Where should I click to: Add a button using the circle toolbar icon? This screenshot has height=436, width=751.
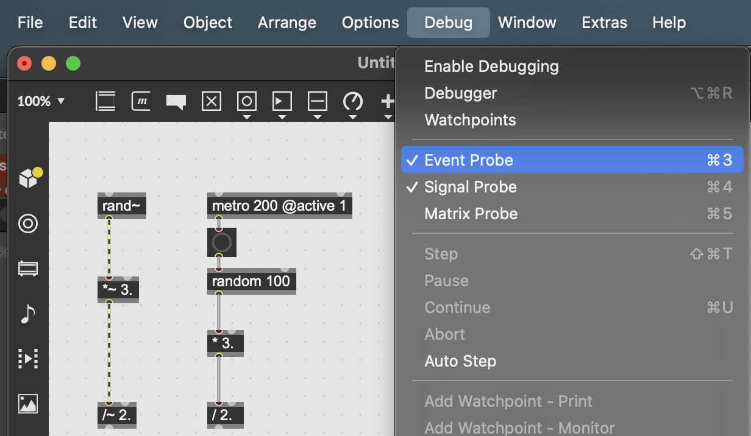[x=247, y=102]
